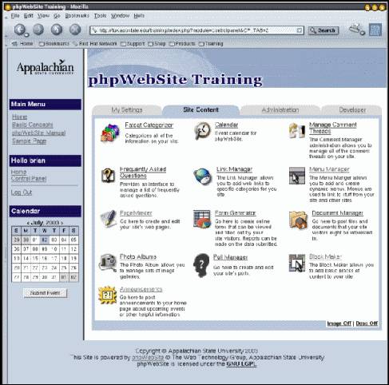Open the Window menu

[x=120, y=16]
